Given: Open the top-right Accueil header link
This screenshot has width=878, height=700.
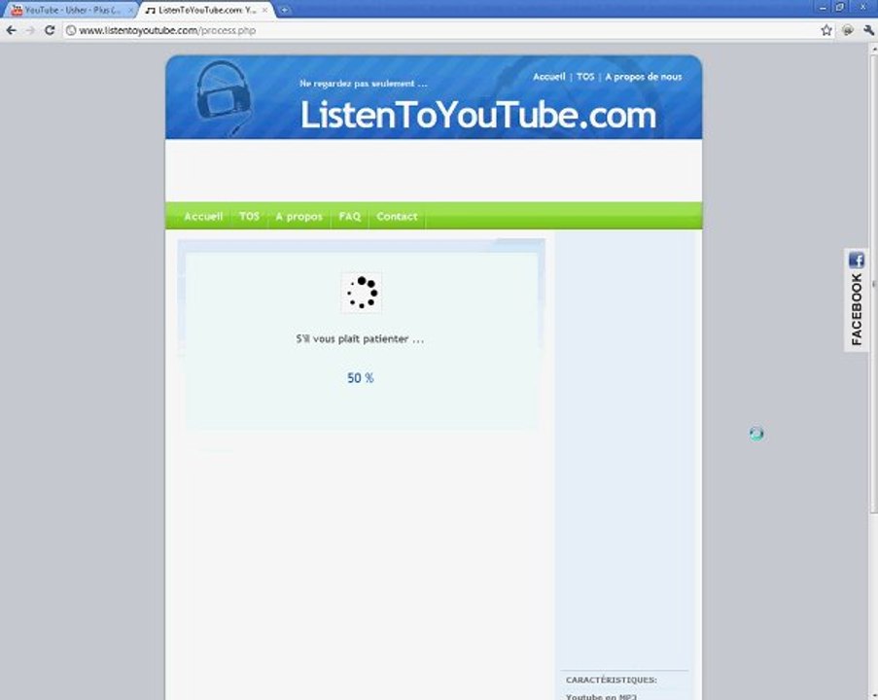Looking at the screenshot, I should (x=548, y=77).
